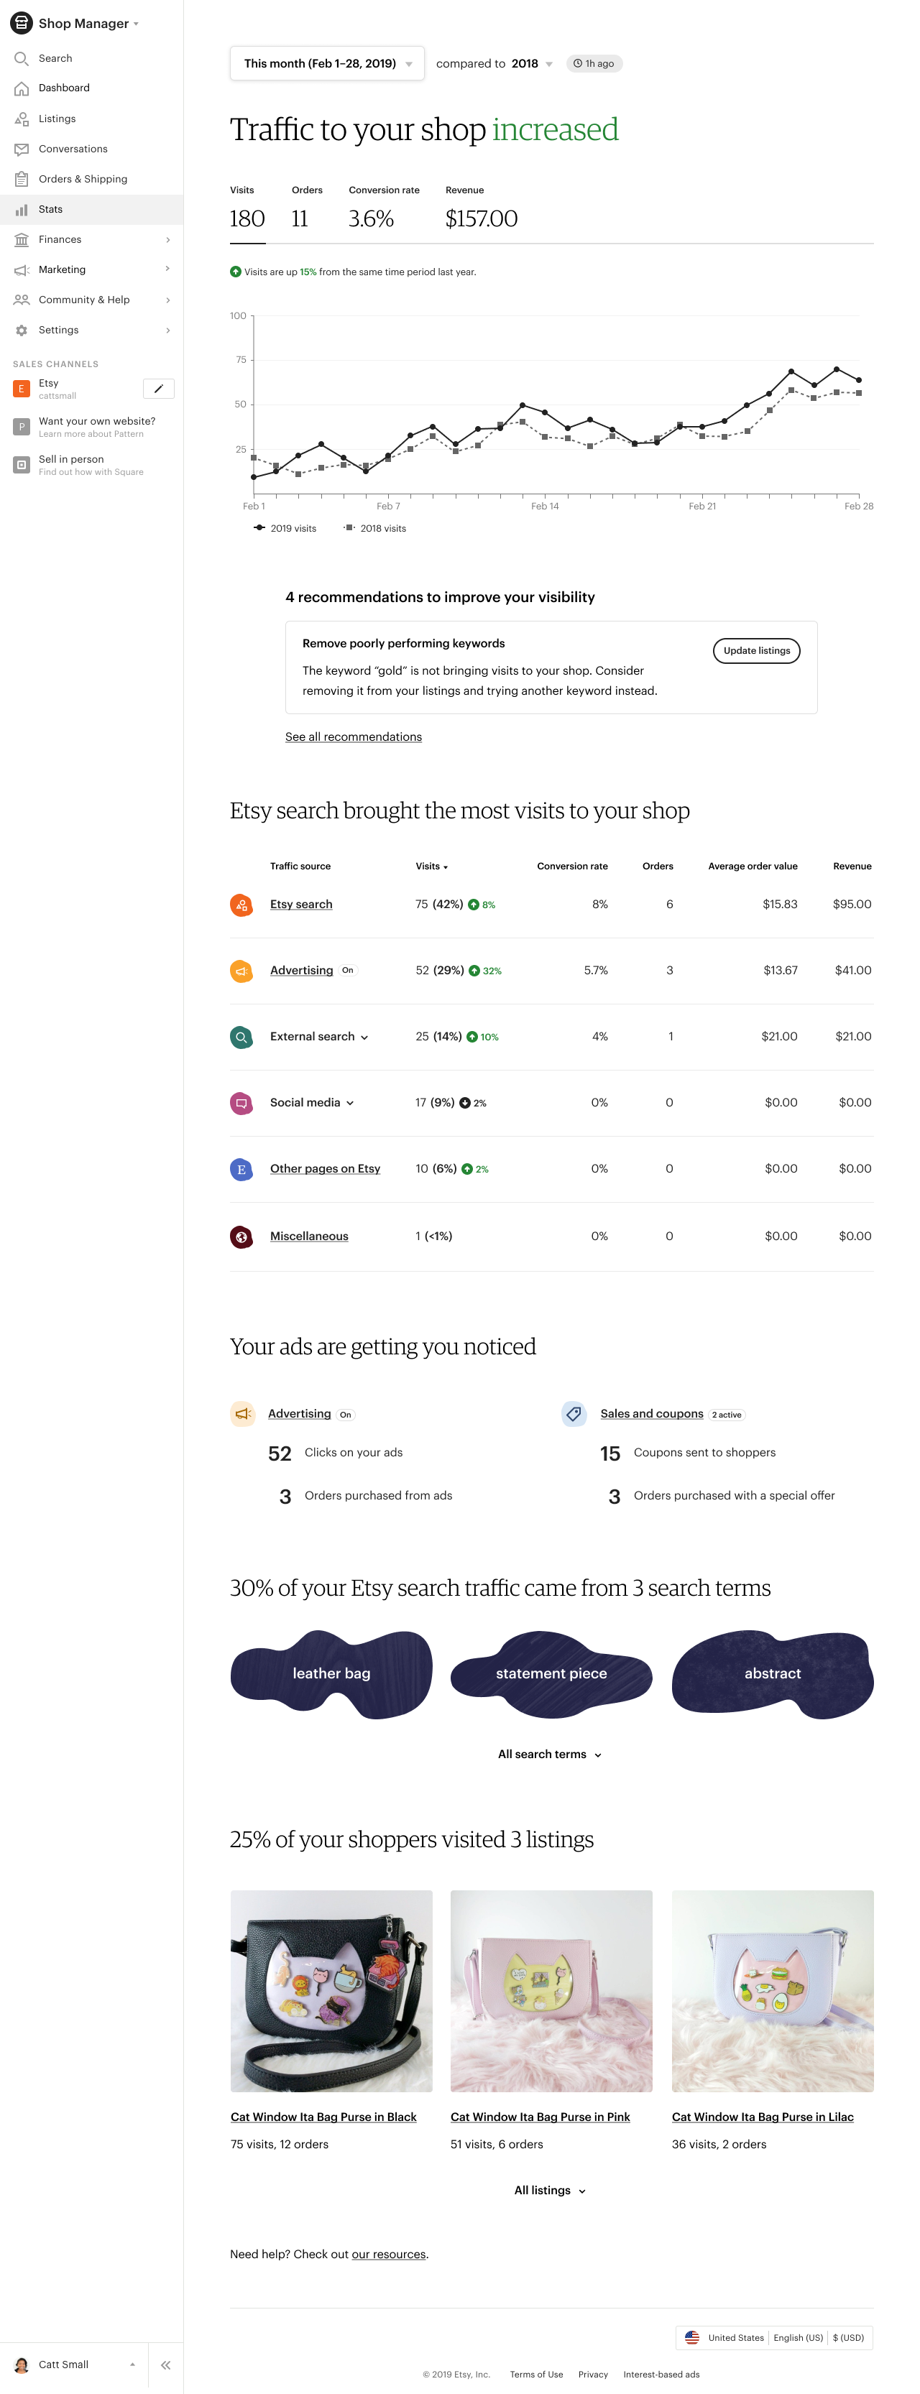Toggle the 2019 visits legend item
The image size is (920, 2394).
pos(285,528)
